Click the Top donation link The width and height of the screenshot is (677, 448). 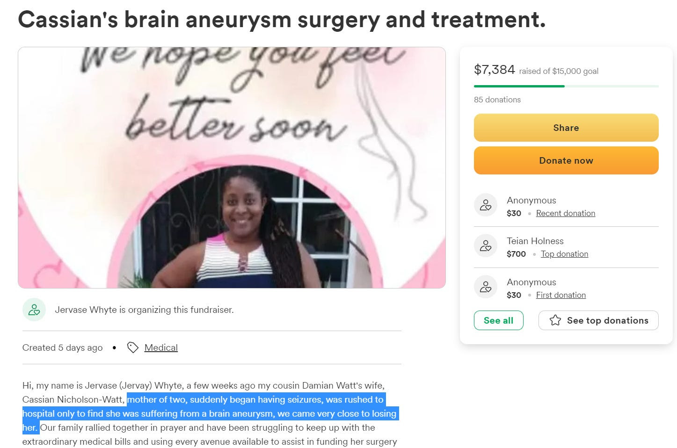[564, 254]
